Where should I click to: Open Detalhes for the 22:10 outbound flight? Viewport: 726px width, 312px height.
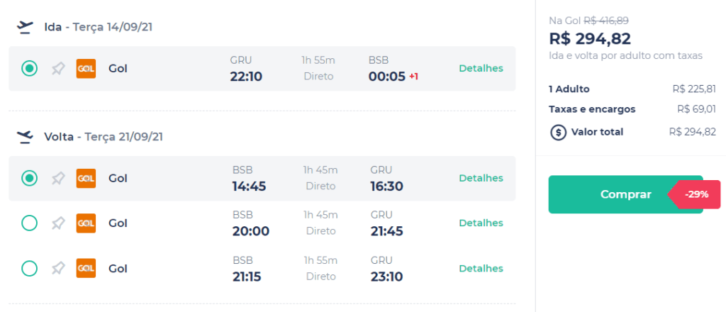point(481,69)
